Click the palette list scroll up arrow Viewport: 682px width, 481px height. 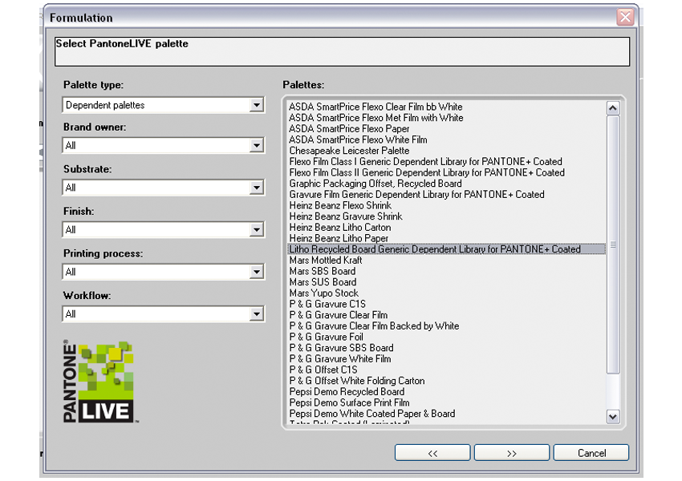pos(613,107)
